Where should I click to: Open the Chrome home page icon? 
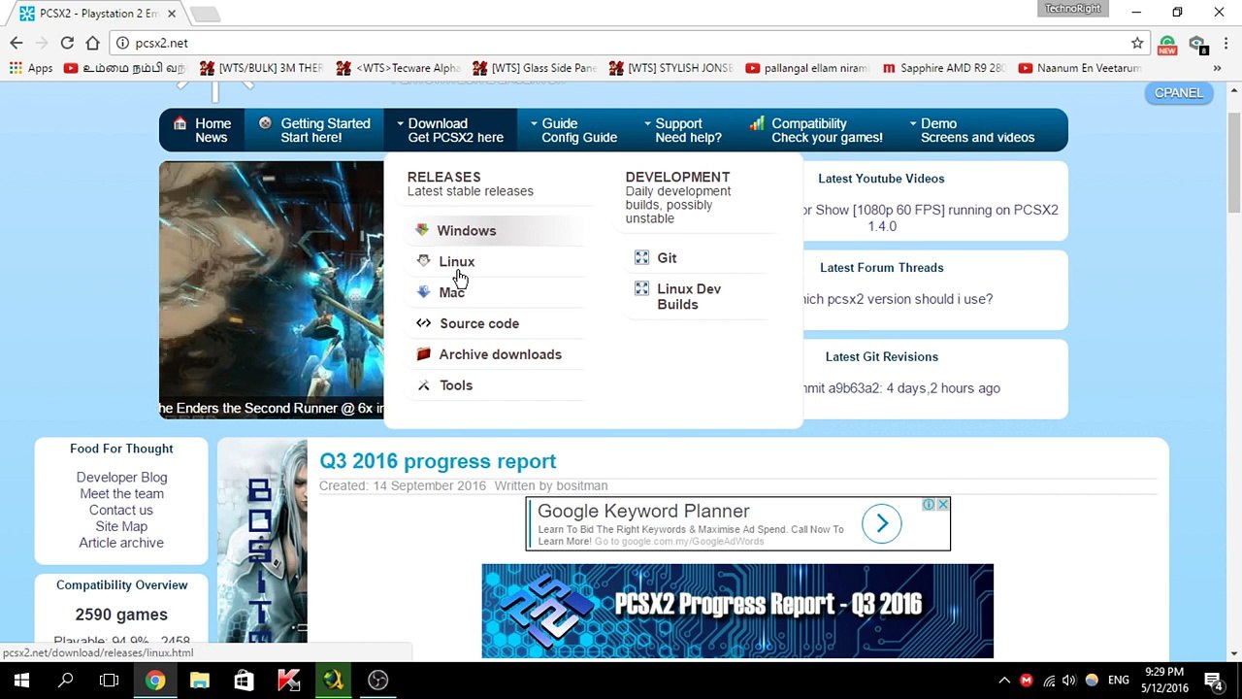tap(92, 43)
